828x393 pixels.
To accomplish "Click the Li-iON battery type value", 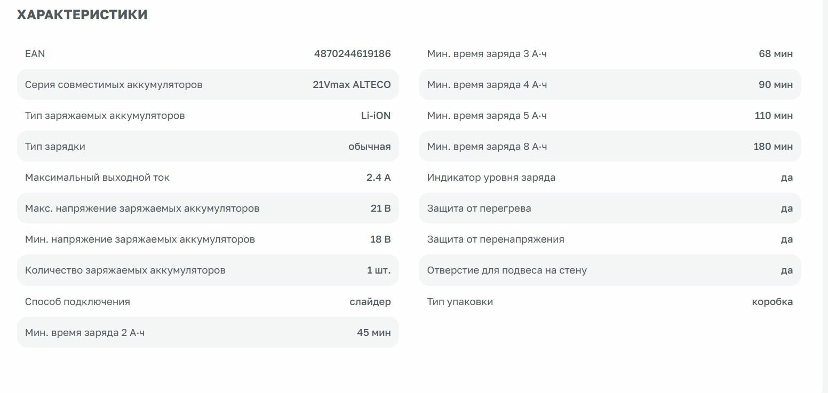I will pyautogui.click(x=376, y=116).
